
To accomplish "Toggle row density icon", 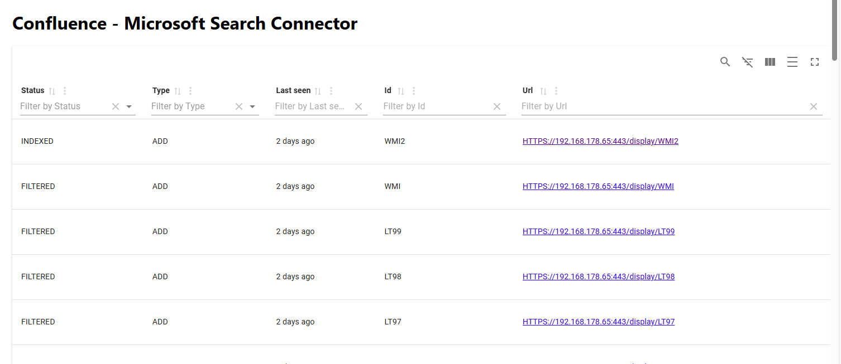I will click(792, 62).
